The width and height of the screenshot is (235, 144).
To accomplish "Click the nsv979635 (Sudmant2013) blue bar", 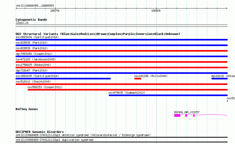I will [x=168, y=95].
